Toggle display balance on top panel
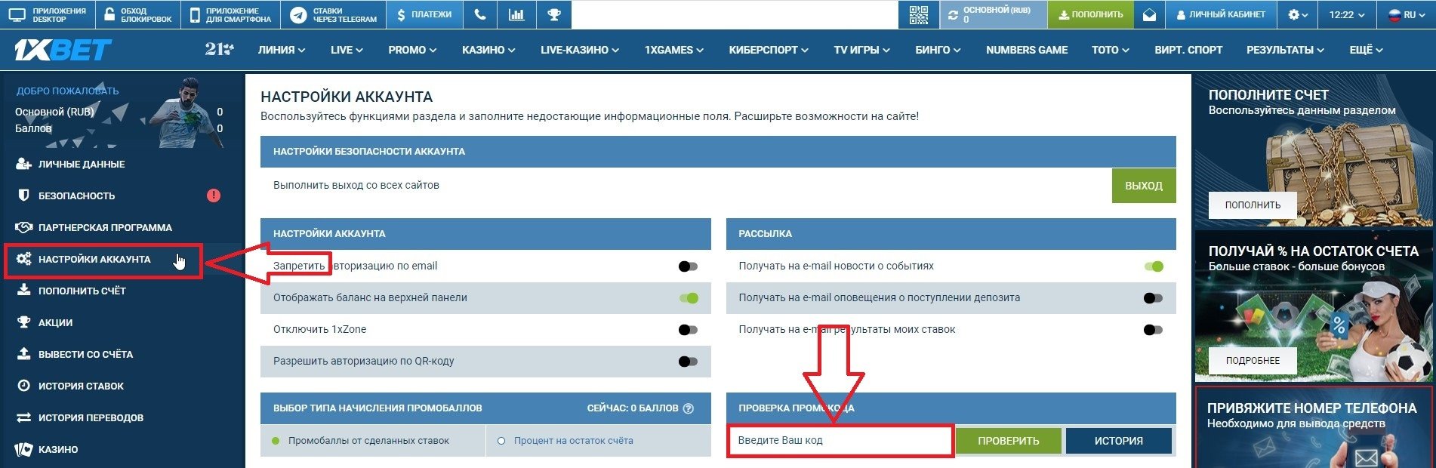 [x=689, y=298]
